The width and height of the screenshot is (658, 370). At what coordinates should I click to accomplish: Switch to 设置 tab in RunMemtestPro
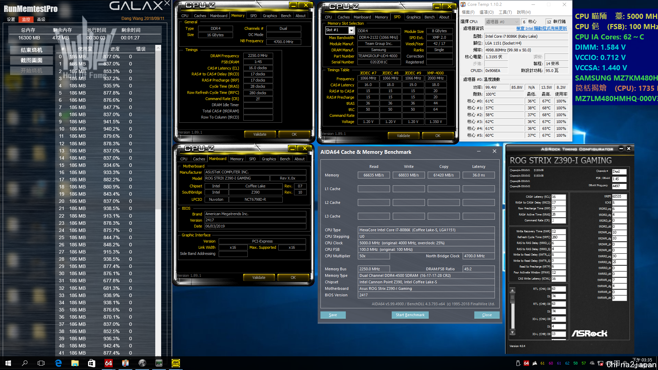11,20
